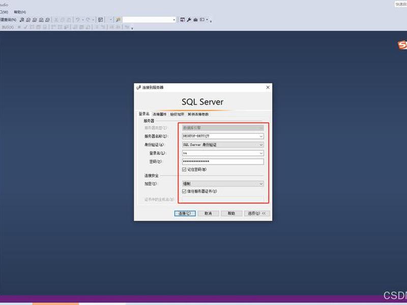This screenshot has height=305, width=407.
Task: Click the New Query toolbar button
Action: [x=8, y=20]
